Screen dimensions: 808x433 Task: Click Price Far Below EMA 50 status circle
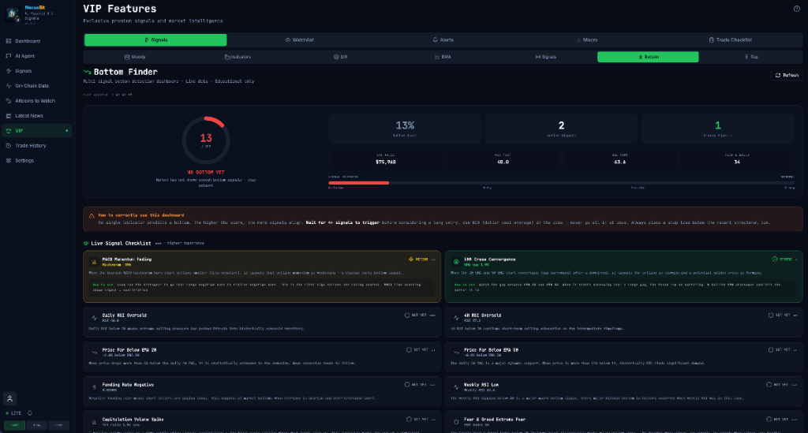tap(771, 349)
